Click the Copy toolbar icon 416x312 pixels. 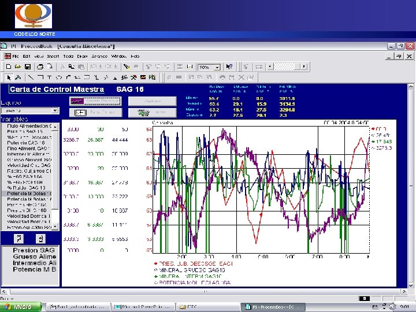(72, 67)
